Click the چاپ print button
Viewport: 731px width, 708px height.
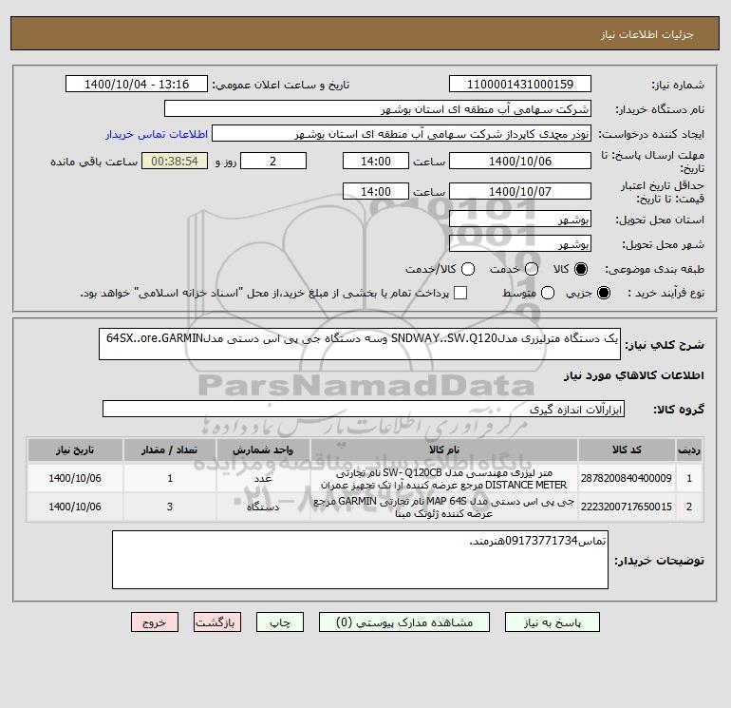pyautogui.click(x=280, y=622)
